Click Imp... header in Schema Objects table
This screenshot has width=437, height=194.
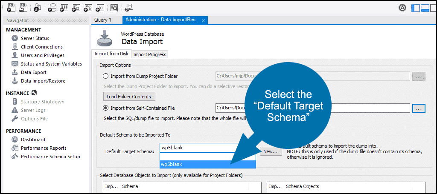pos(275,186)
